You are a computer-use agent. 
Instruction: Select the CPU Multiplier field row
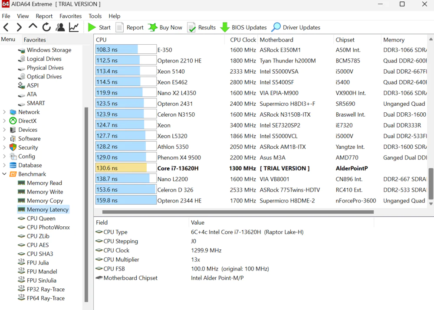pos(234,260)
